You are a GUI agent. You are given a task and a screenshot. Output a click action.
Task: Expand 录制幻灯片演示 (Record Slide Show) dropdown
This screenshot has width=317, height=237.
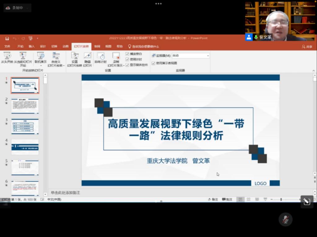[x=116, y=65]
